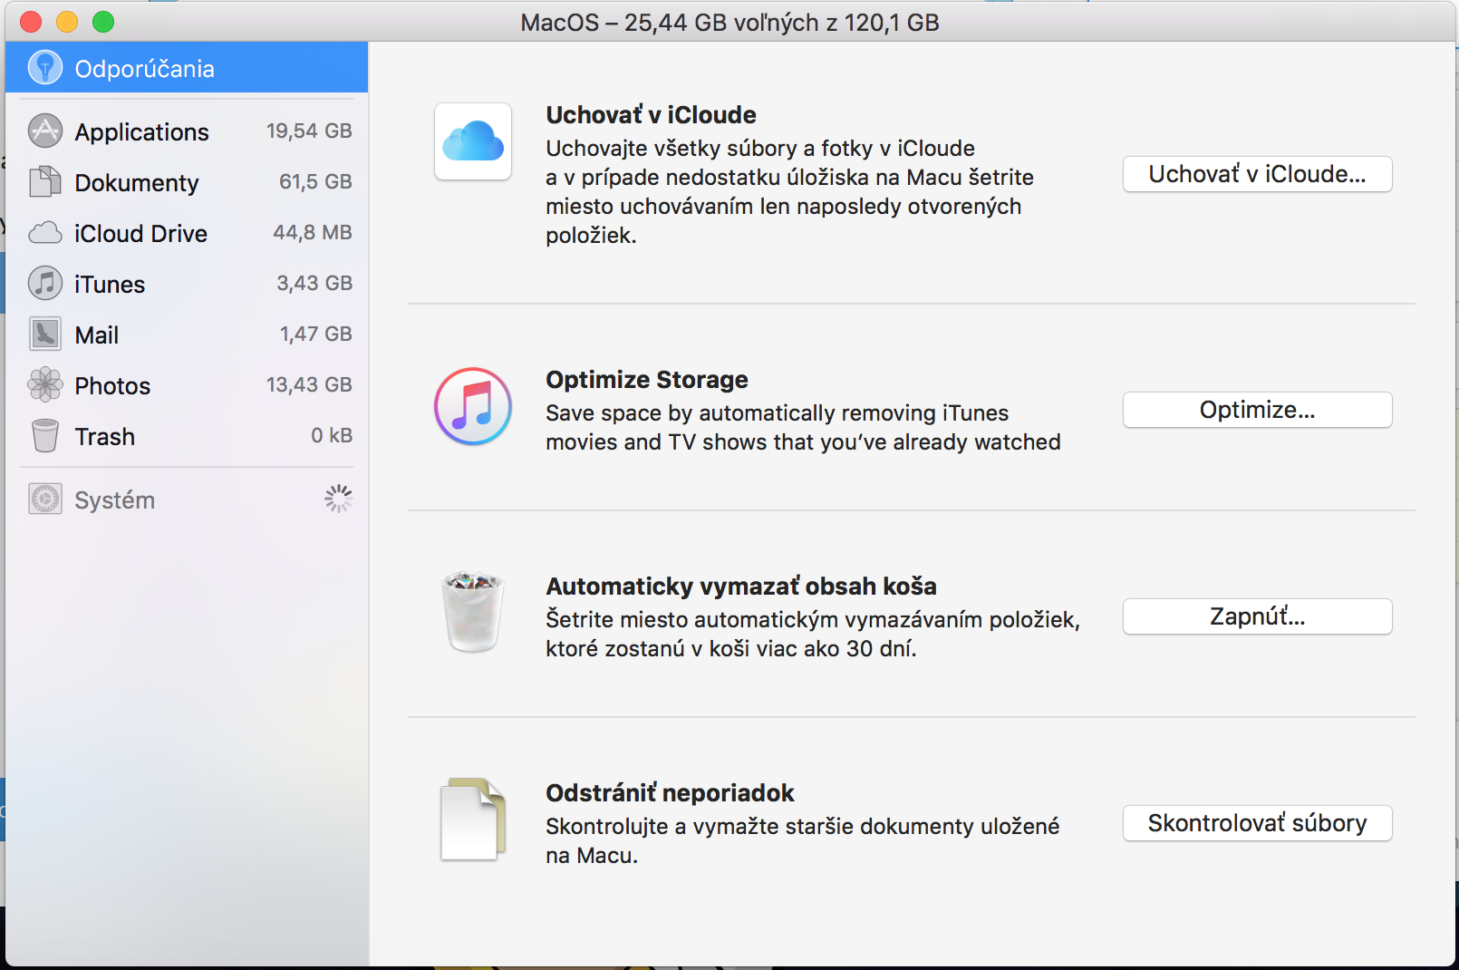Click the Mail stamp icon
1459x970 pixels.
(44, 335)
